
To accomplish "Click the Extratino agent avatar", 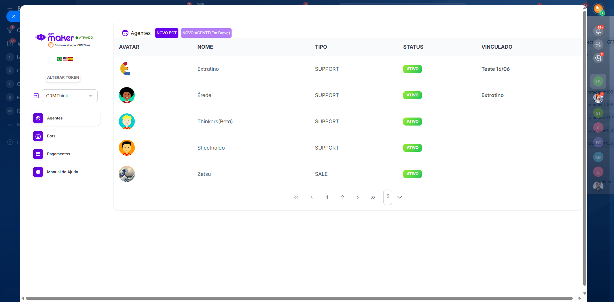I will pyautogui.click(x=127, y=69).
